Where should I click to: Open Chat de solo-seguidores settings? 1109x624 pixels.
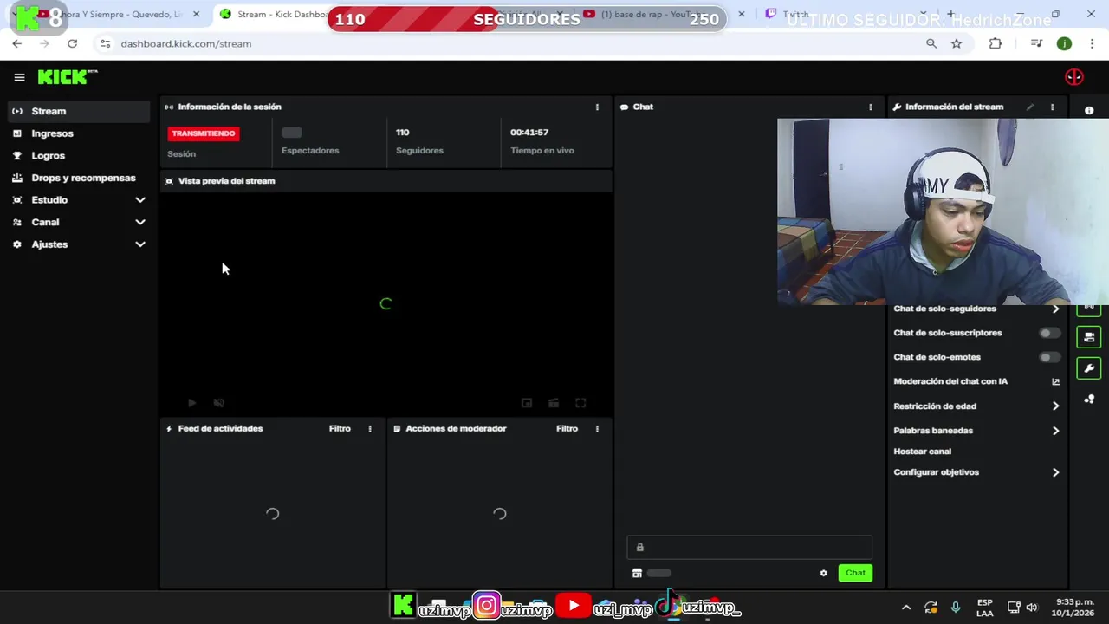[x=976, y=309]
